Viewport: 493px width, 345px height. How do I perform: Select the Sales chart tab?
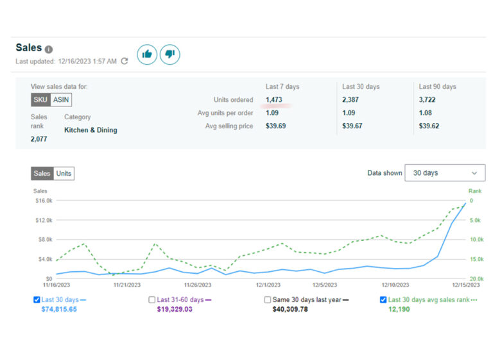pos(42,173)
